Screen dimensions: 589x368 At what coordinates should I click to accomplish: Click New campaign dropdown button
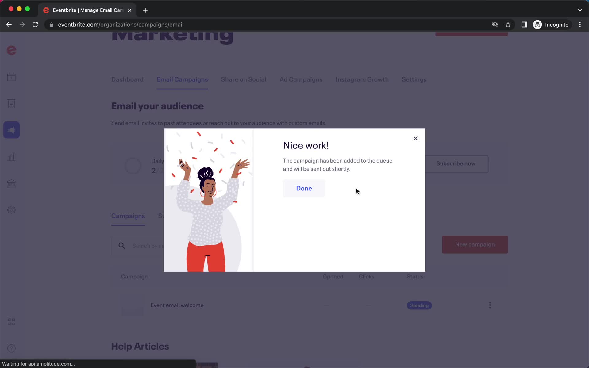[x=475, y=244]
